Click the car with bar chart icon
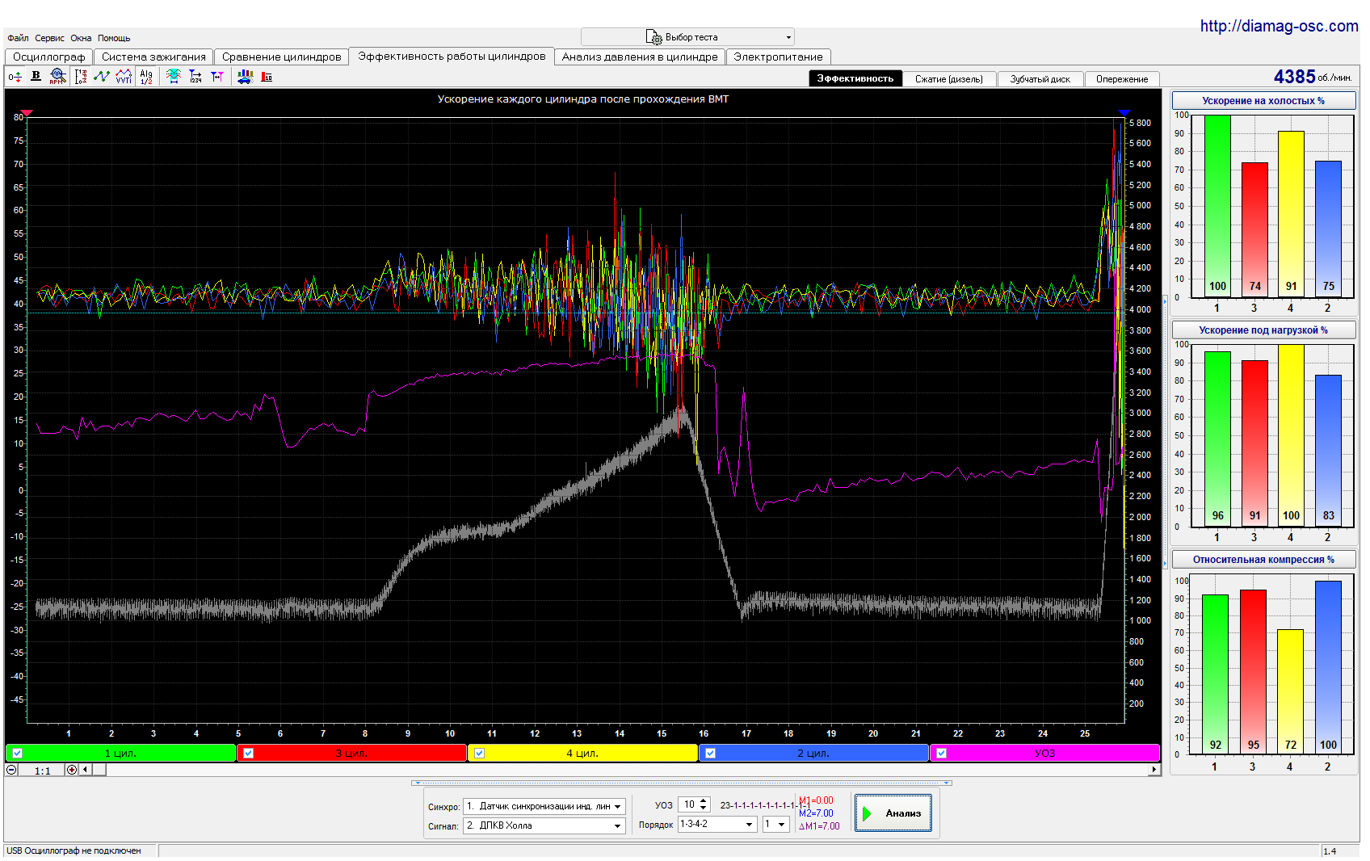This screenshot has height=861, width=1370. click(x=245, y=77)
